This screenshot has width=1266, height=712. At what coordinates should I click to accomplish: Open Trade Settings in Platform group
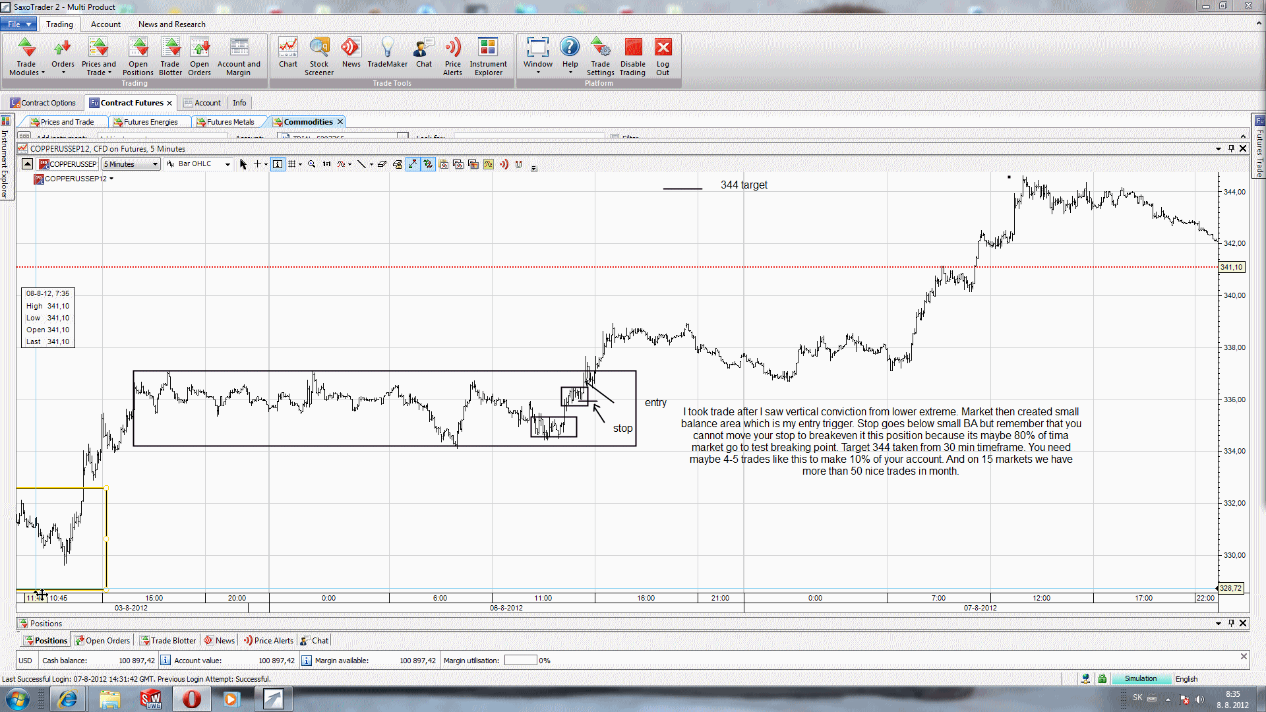pos(600,56)
